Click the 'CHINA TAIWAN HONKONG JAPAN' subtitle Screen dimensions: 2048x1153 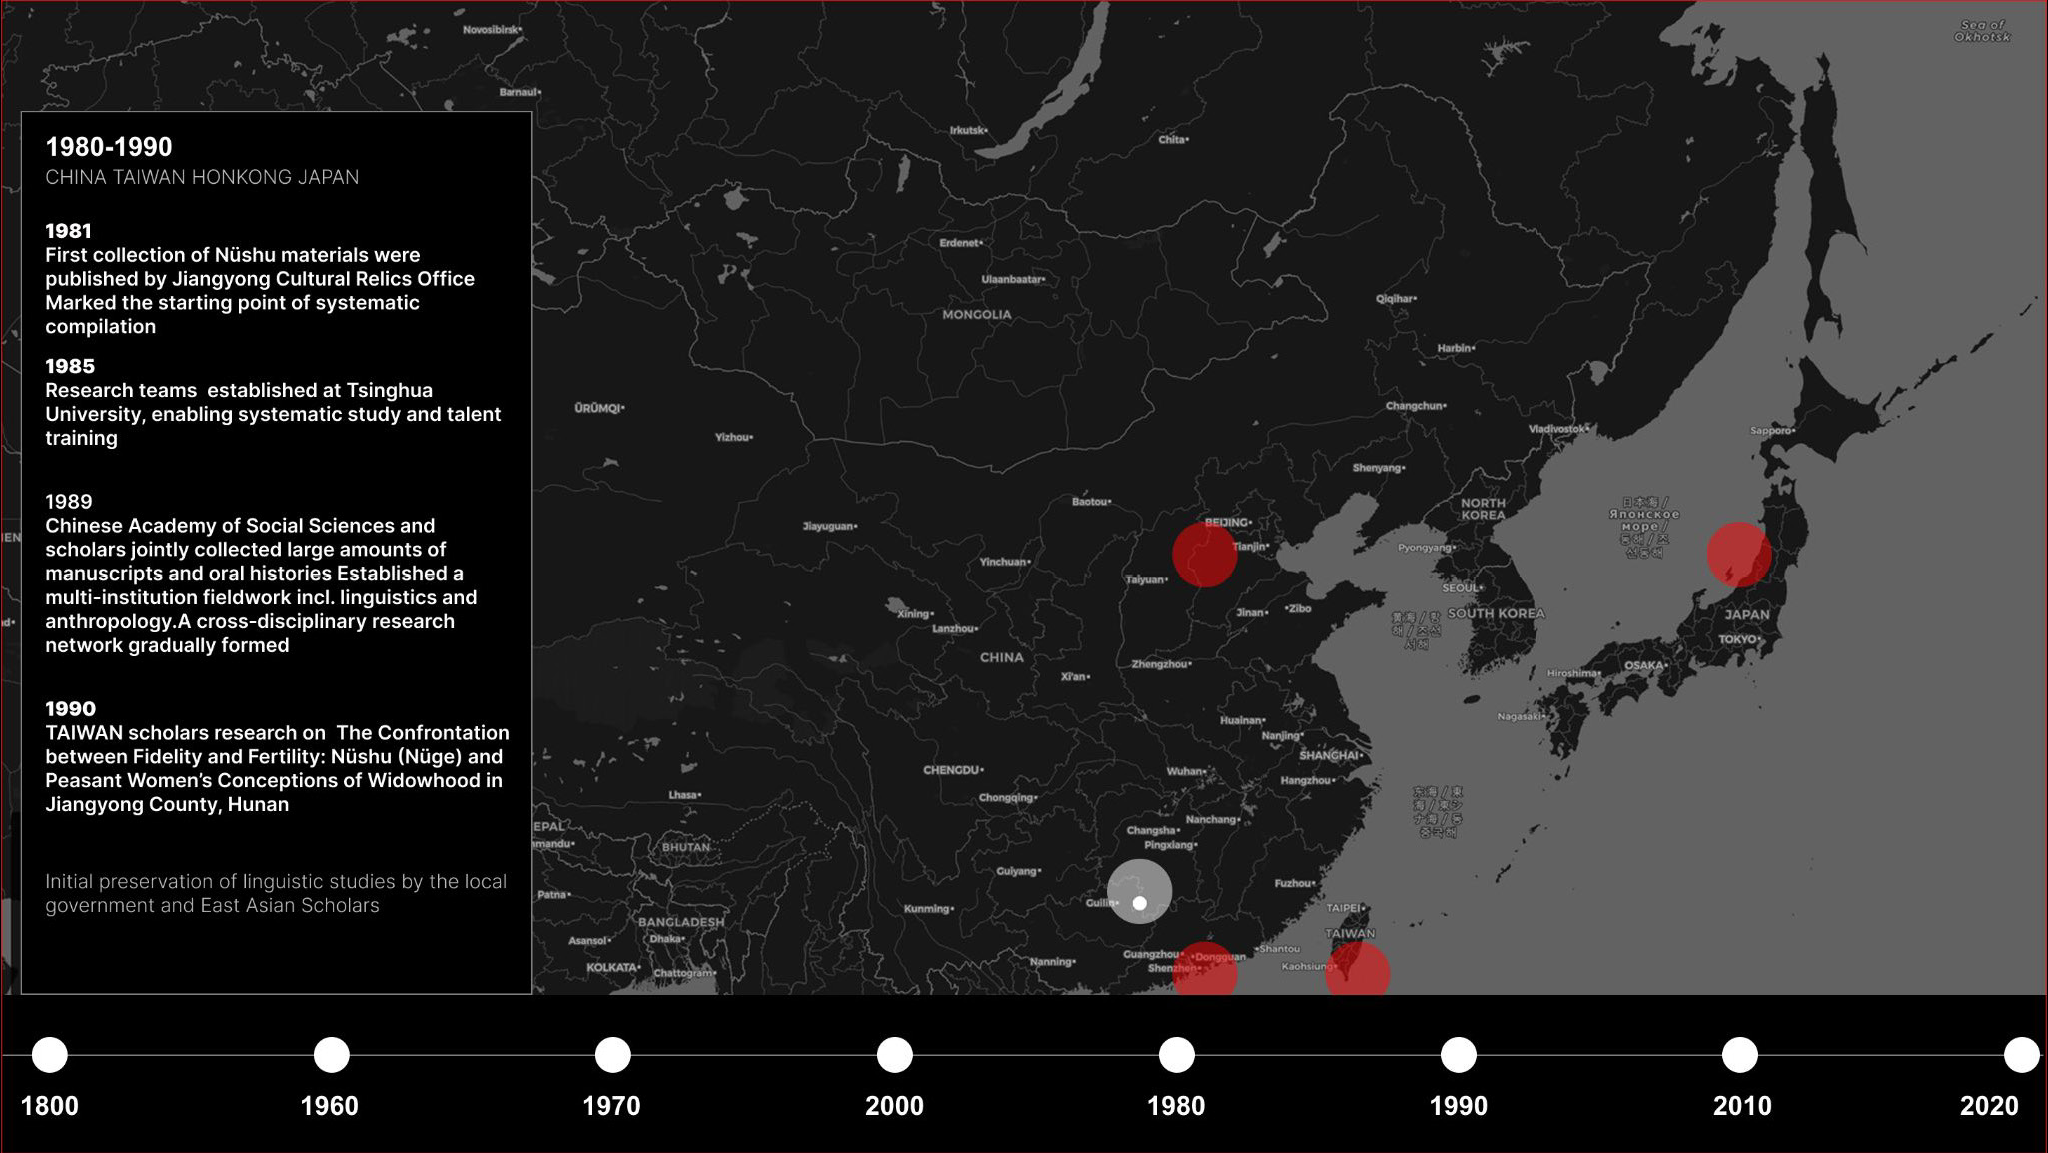[202, 177]
